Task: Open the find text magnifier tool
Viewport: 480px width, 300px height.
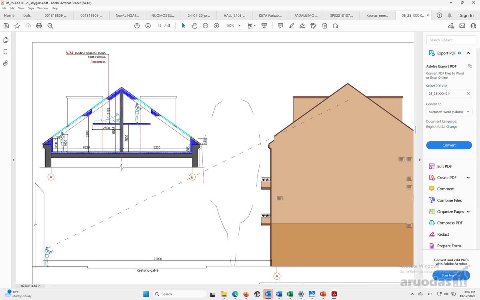Action: 50,26
